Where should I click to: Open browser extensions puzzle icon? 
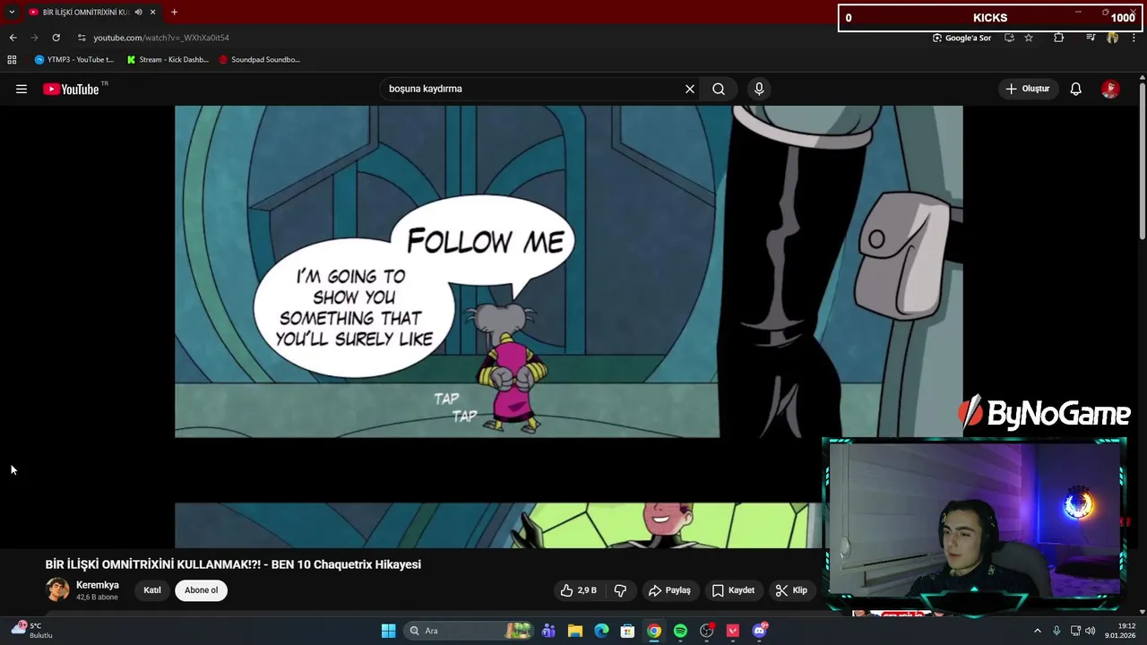tap(1059, 38)
